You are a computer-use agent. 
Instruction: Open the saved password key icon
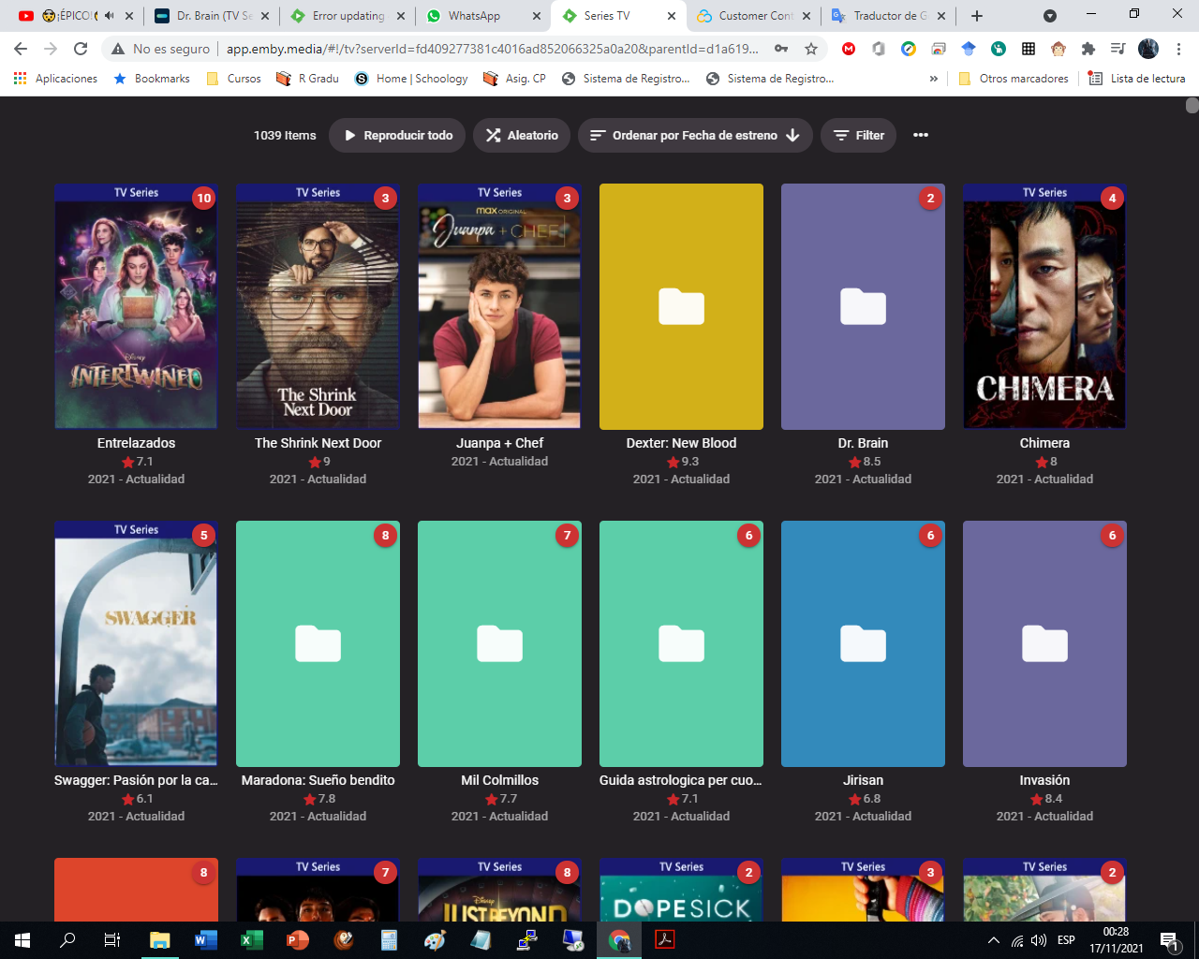(x=781, y=49)
